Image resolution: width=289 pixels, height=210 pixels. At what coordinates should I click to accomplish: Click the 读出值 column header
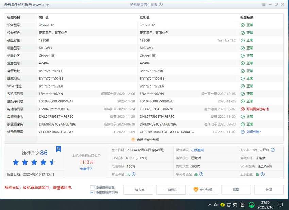tap(144, 17)
